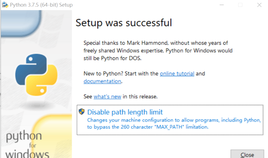Screen dimensions: 268x158
Task: Open the documentation link
Action: pyautogui.click(x=102, y=81)
